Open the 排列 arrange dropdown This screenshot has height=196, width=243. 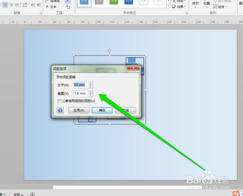click(195, 4)
